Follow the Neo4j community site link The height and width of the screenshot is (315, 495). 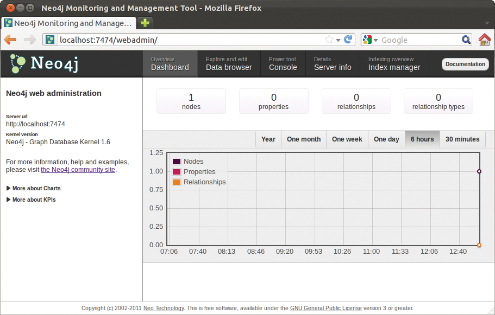tap(78, 169)
